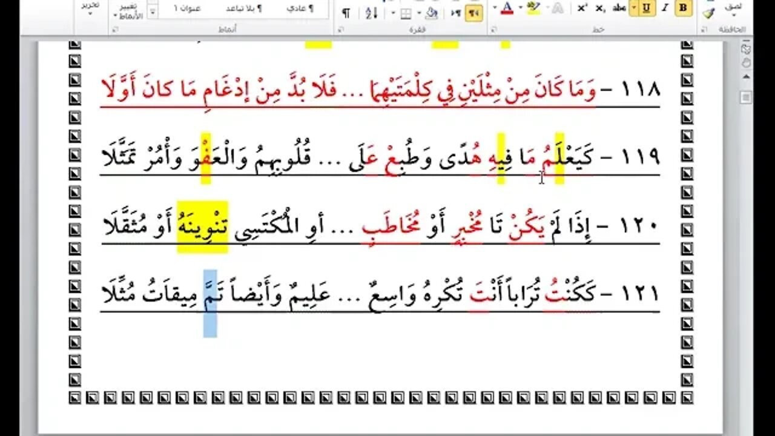Apply the Shading paint bucket color
This screenshot has width=775, height=436.
pos(431,13)
